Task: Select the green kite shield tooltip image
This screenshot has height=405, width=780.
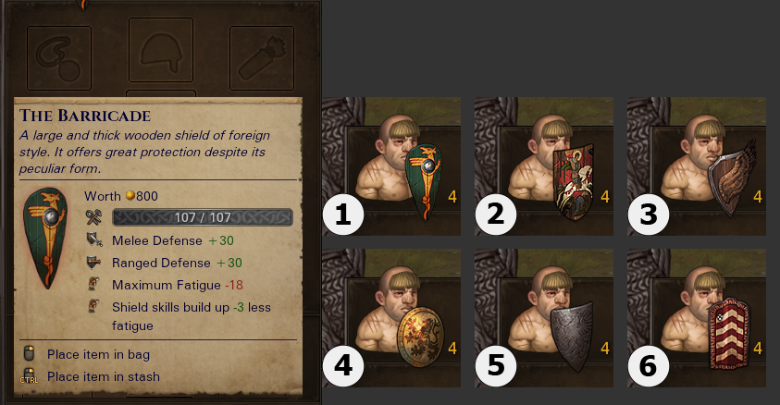Action: point(45,239)
